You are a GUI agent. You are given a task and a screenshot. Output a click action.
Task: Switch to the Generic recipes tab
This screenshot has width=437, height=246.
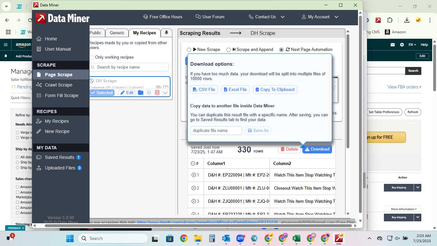tap(117, 33)
